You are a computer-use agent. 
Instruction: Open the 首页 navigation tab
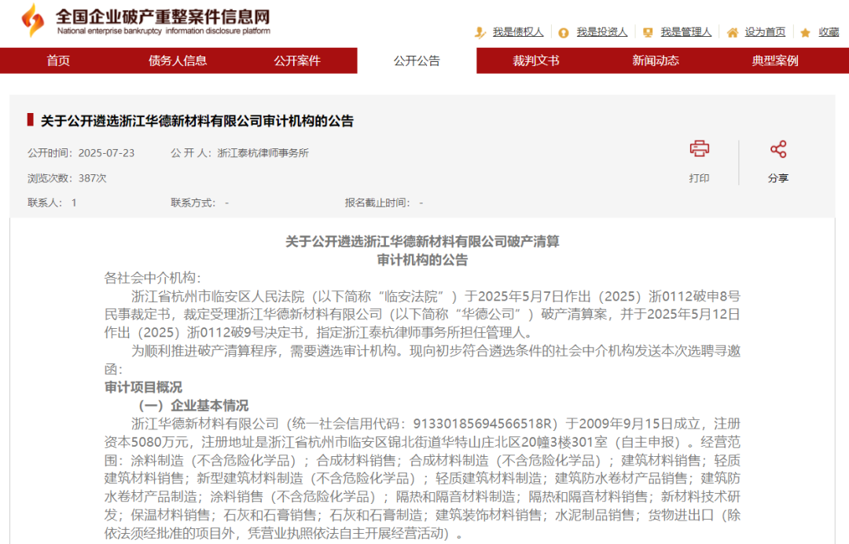[58, 60]
